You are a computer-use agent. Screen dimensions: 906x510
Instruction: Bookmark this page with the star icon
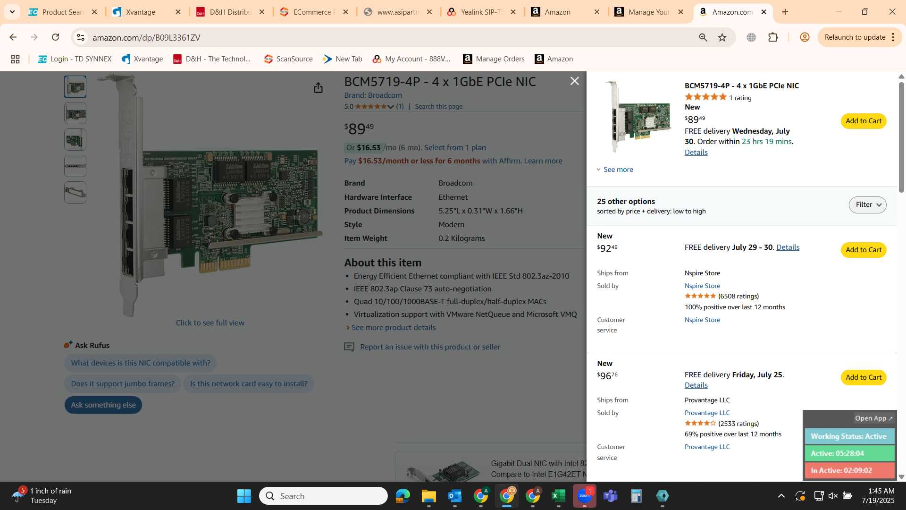[x=722, y=37]
